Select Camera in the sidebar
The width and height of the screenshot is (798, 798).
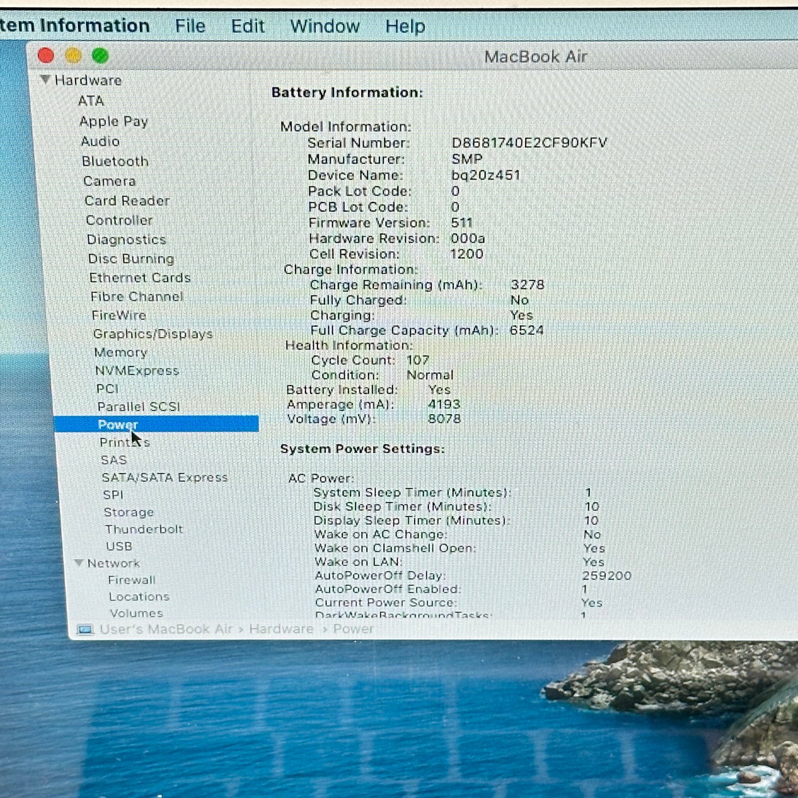pyautogui.click(x=109, y=181)
